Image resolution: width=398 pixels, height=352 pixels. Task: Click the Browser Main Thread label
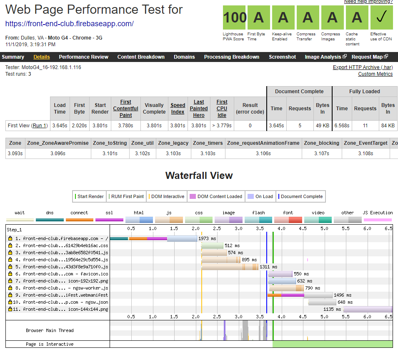coord(50,330)
